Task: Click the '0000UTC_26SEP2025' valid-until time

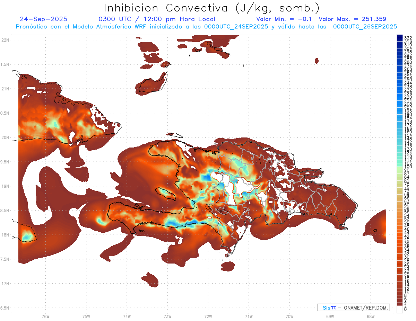Action: [365, 26]
